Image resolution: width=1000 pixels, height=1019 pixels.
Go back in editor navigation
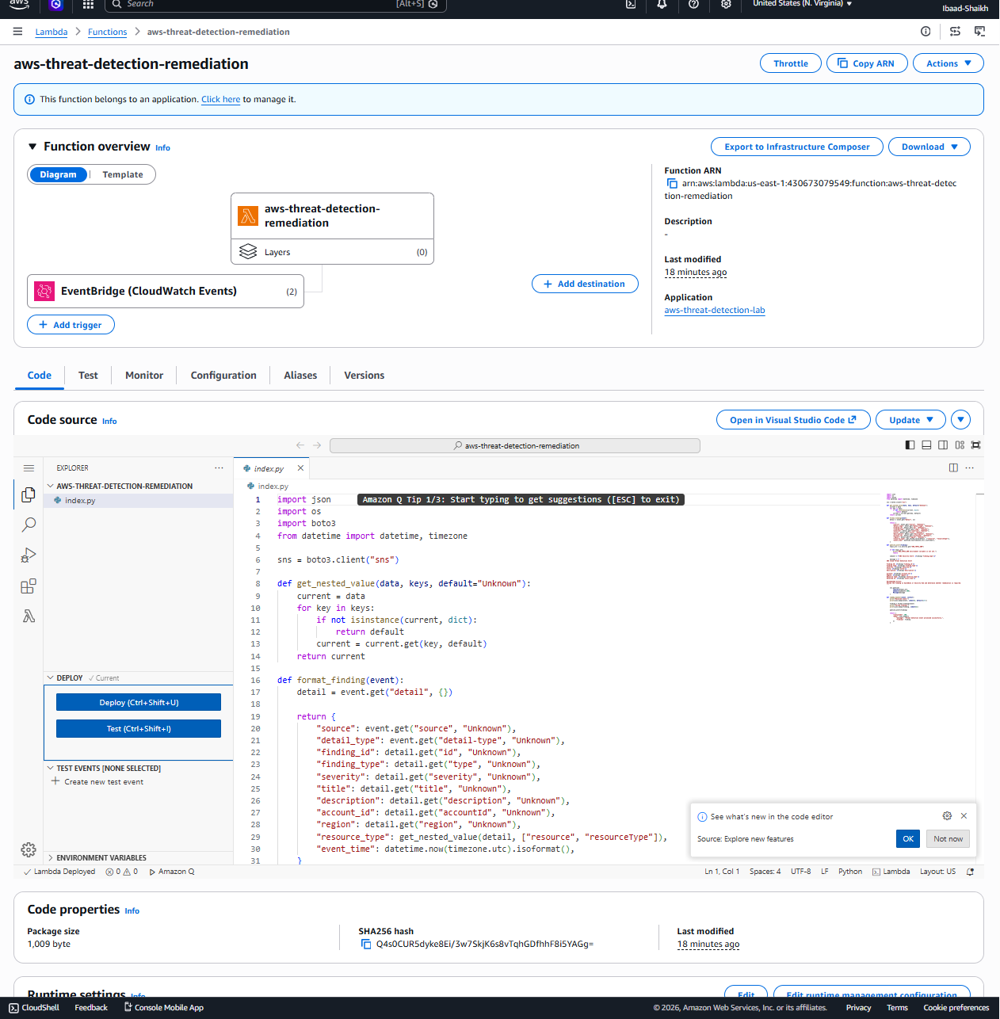(x=300, y=445)
